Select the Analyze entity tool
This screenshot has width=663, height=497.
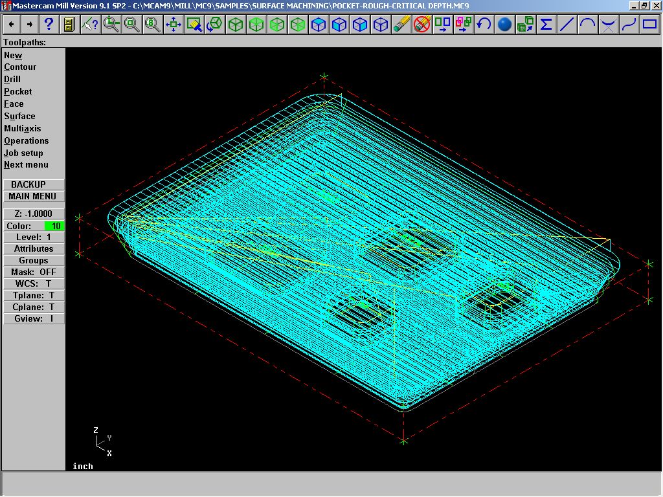[90, 24]
